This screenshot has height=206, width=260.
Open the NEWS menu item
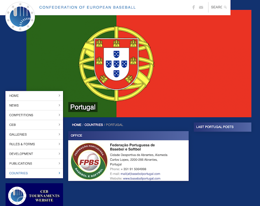[x=34, y=105]
